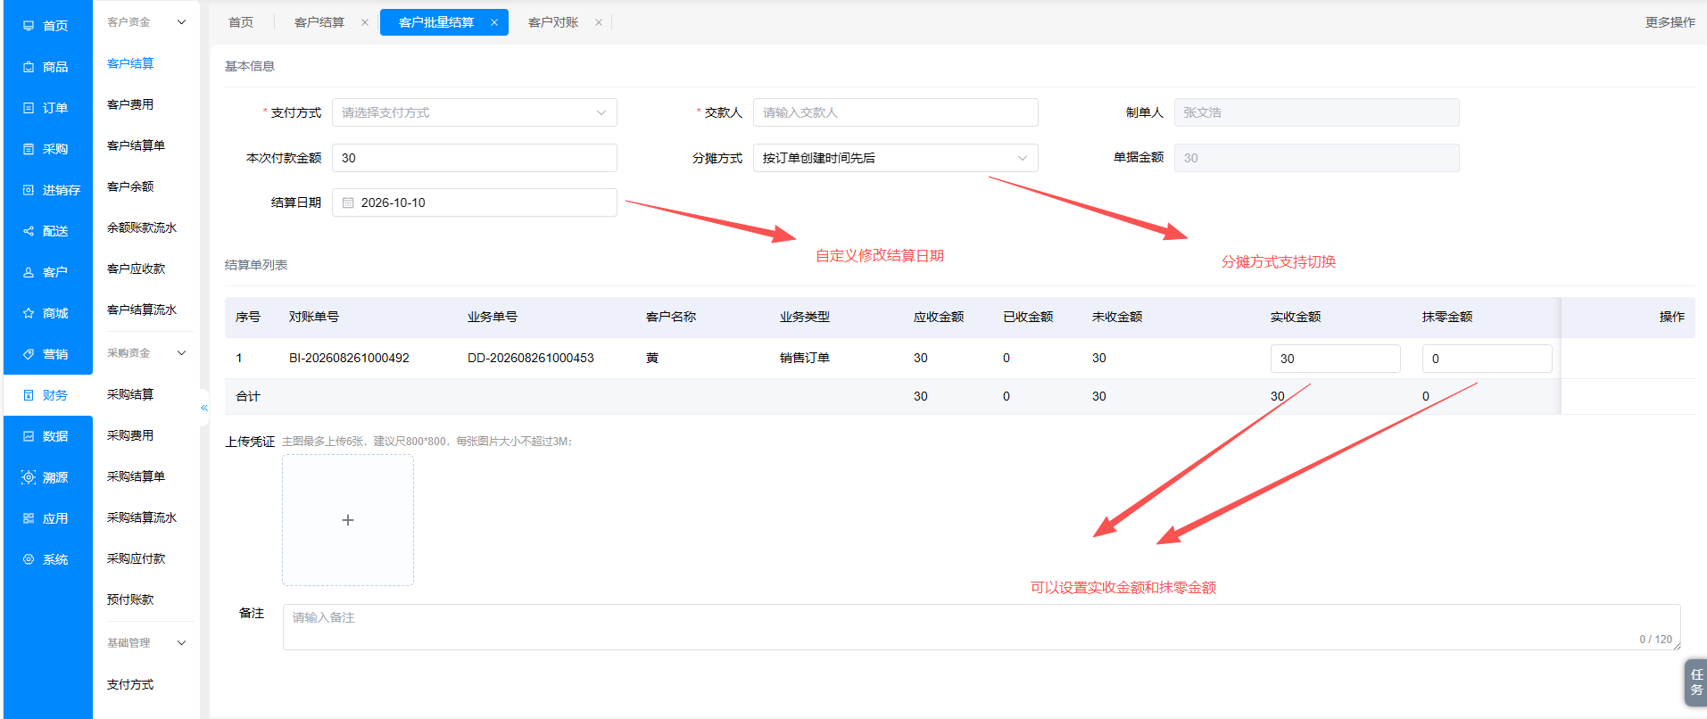Screen dimensions: 1707x719
Task: Collapse the submenu panel with double-arrow handle
Action: pyautogui.click(x=204, y=408)
